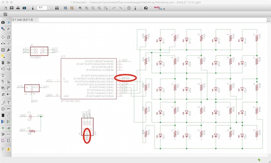This screenshot has height=163, width=271.
Task: Select the Move tool
Action: pos(3,37)
